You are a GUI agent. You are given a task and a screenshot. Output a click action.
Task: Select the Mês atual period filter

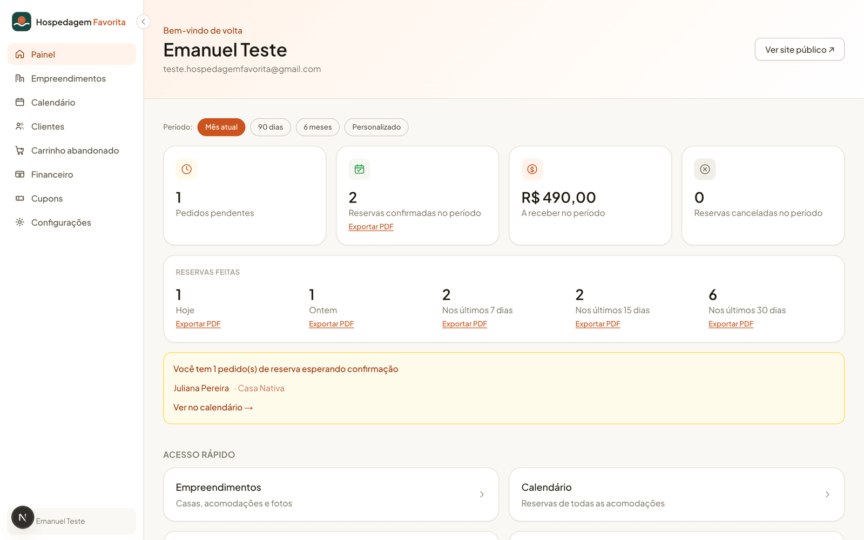tap(221, 127)
